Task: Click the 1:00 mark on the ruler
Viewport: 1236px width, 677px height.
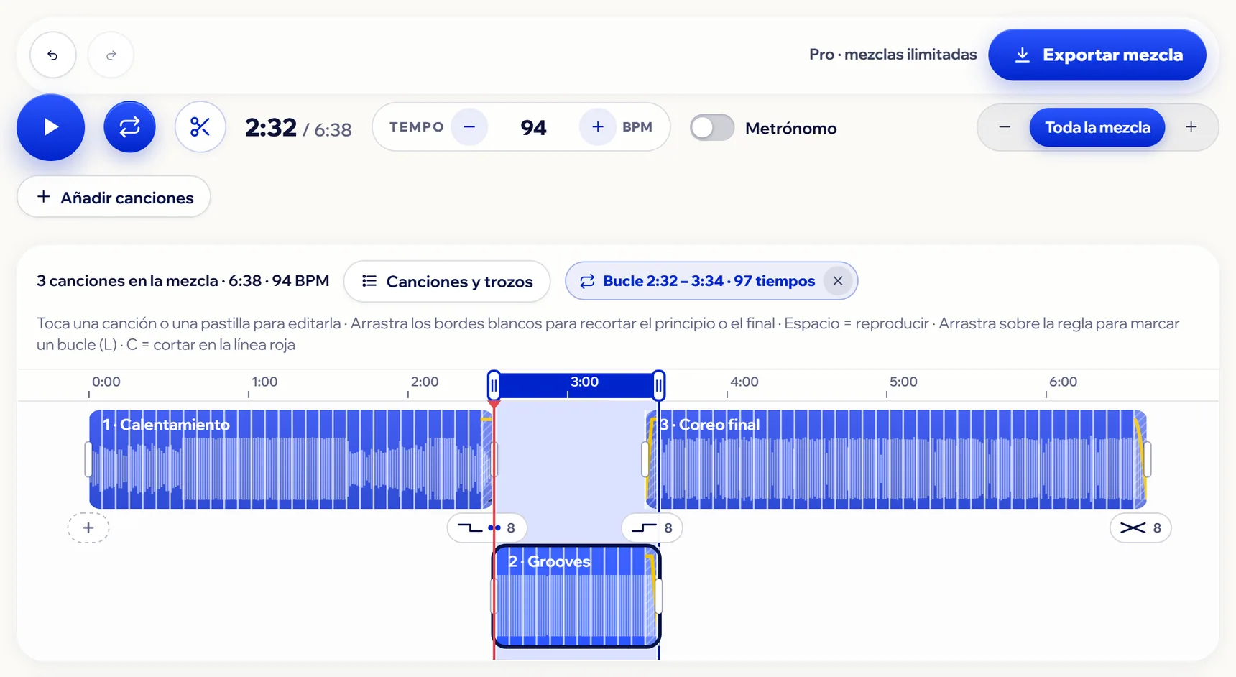Action: tap(264, 382)
